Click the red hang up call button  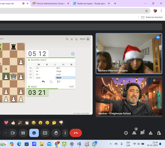pyautogui.click(x=76, y=133)
